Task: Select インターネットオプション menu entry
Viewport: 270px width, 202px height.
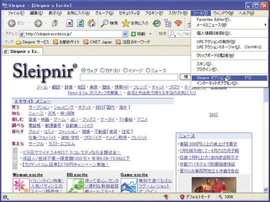Action: pos(229,83)
